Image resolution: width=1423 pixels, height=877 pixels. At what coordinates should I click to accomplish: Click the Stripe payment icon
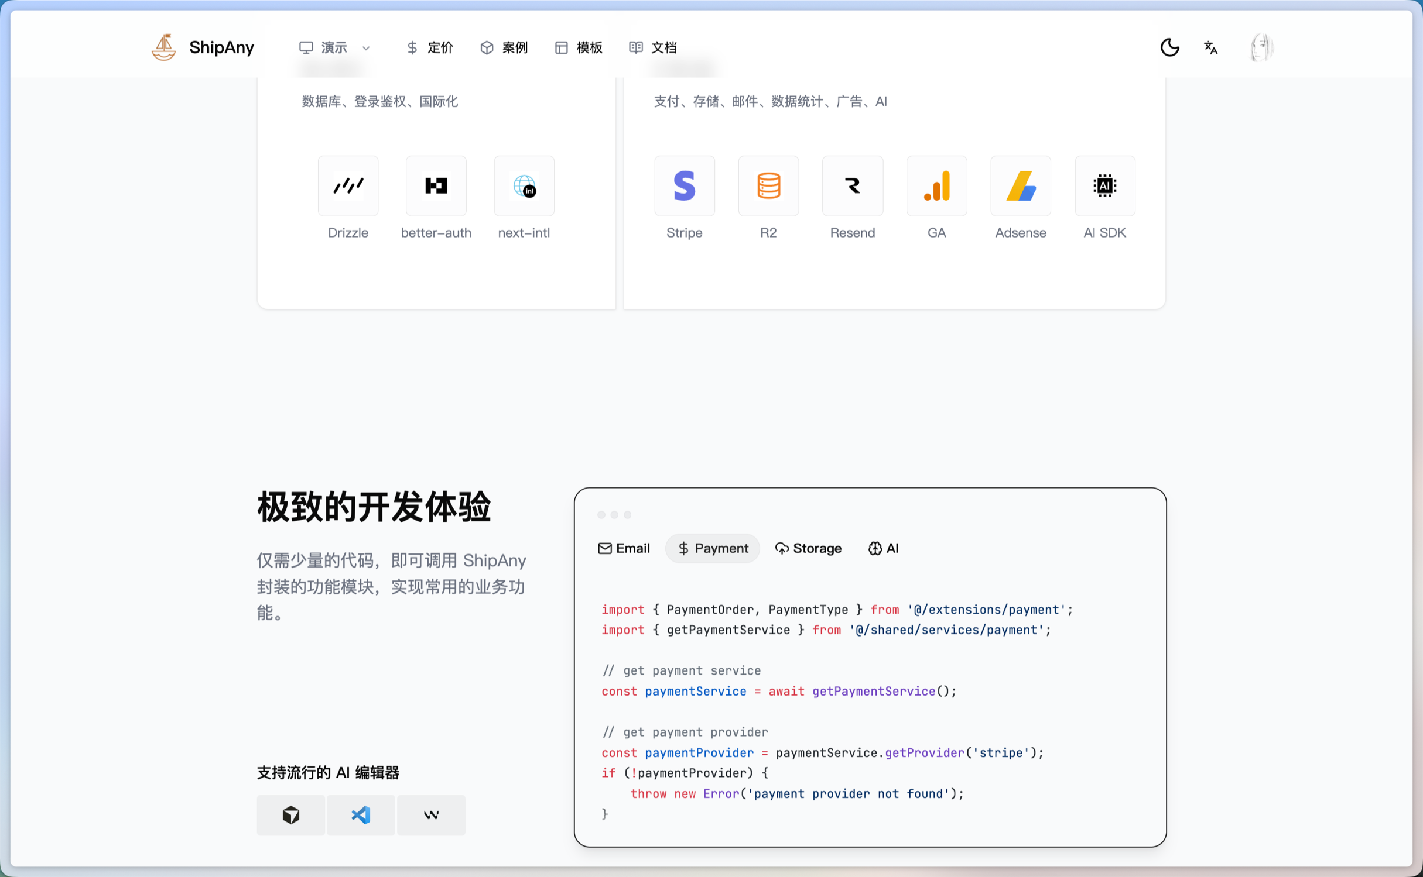coord(684,186)
